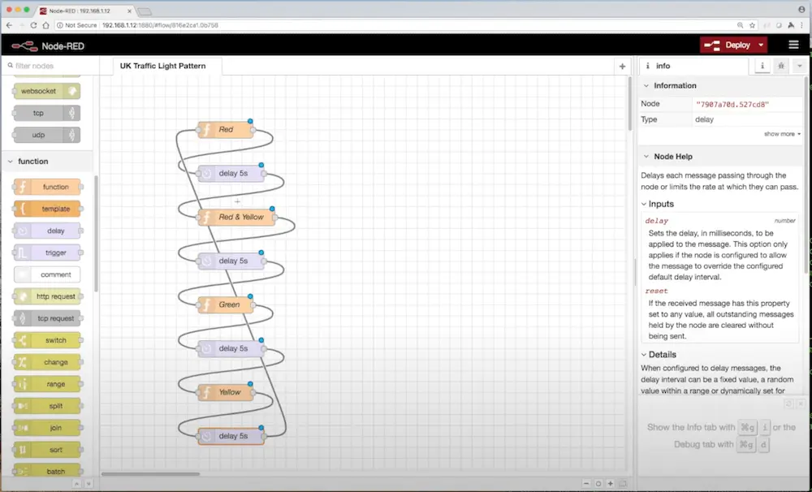
Task: Collapse the Information section
Action: pos(647,85)
